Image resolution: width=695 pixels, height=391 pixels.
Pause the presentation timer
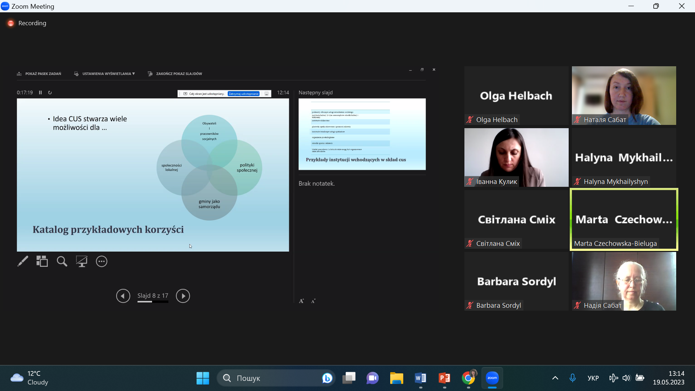pos(41,93)
